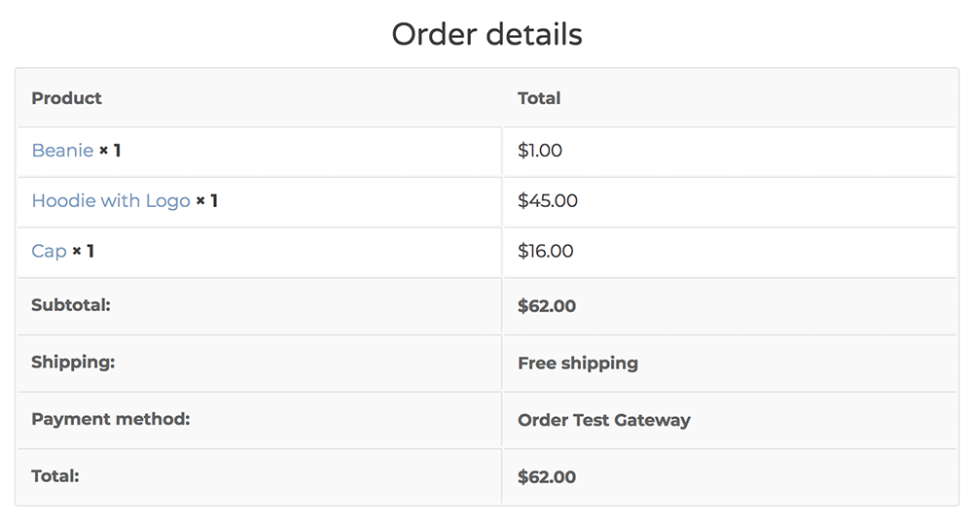Click the Shipping label
Viewport: 973px width, 521px height.
pos(73,363)
